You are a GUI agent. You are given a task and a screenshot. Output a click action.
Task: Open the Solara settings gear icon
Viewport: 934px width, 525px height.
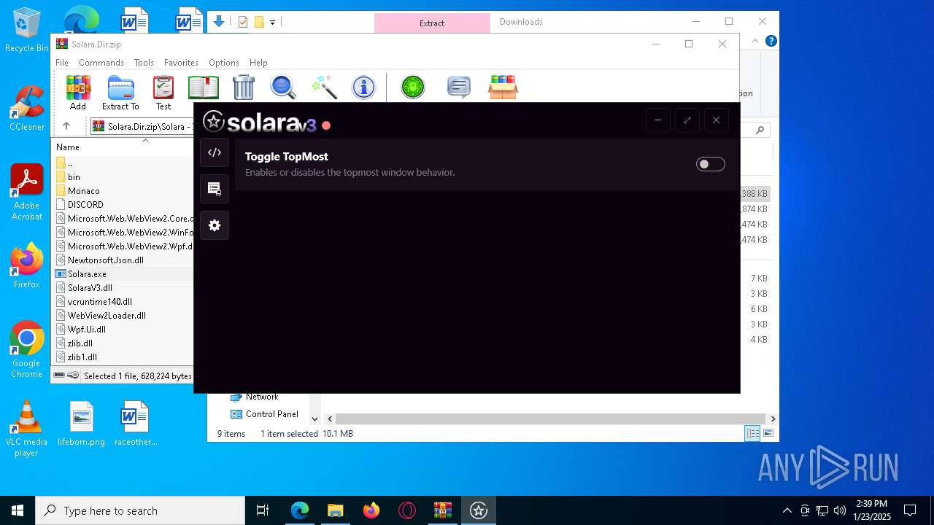pyautogui.click(x=215, y=225)
